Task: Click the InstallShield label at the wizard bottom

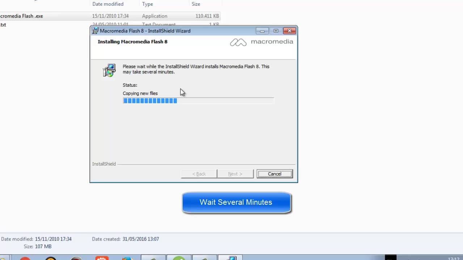Action: coord(104,164)
